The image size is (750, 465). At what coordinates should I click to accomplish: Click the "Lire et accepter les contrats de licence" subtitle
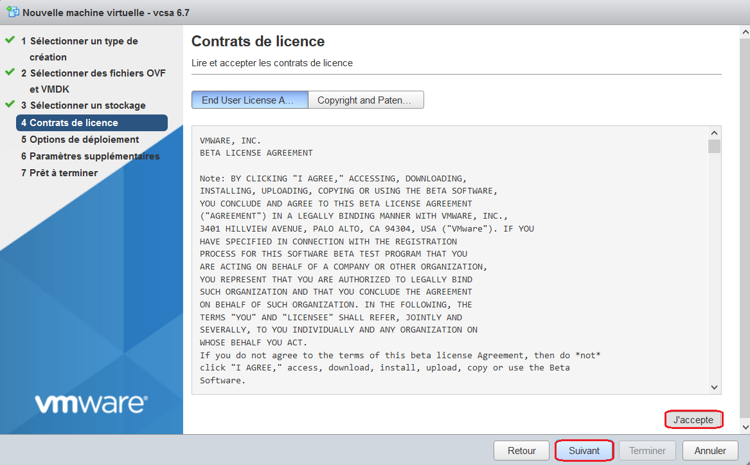click(272, 63)
